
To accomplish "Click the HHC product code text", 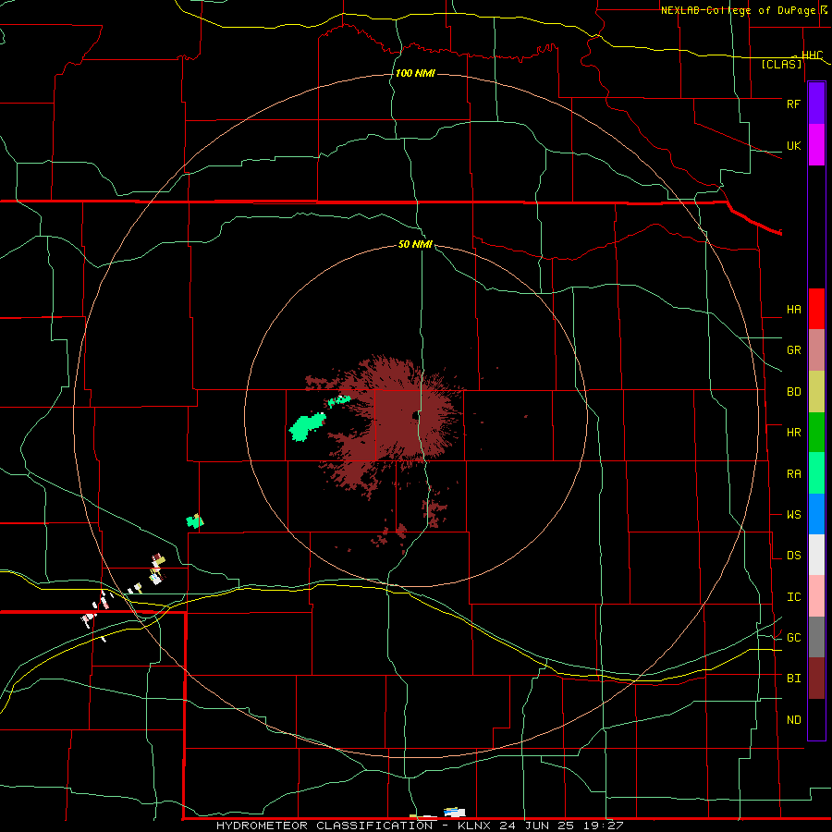I will [813, 55].
